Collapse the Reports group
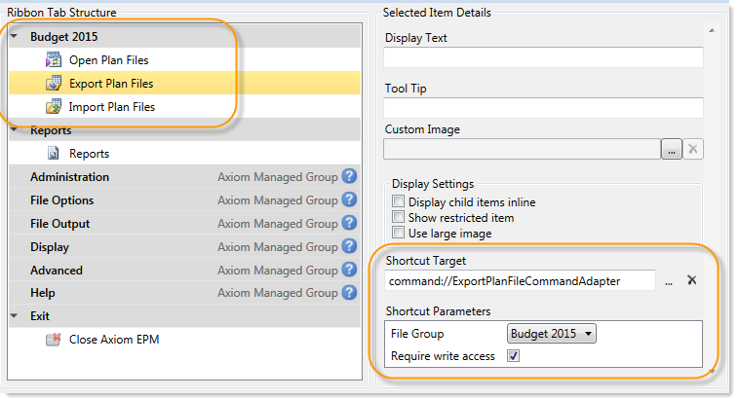 (x=15, y=128)
